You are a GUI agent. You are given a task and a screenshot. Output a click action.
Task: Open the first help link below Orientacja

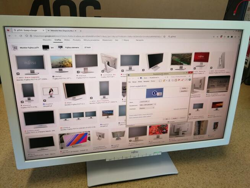[x=141, y=114]
